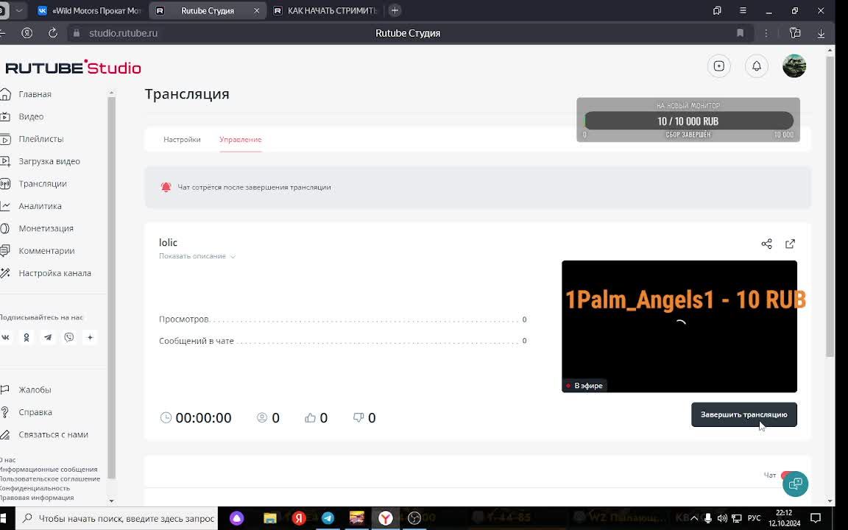Toggle the Чат switch
The image size is (848, 530).
tap(788, 475)
